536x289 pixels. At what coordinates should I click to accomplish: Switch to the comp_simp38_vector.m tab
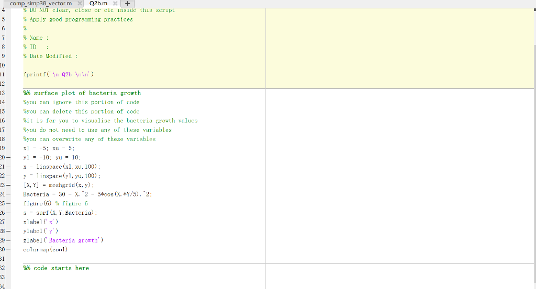click(41, 4)
